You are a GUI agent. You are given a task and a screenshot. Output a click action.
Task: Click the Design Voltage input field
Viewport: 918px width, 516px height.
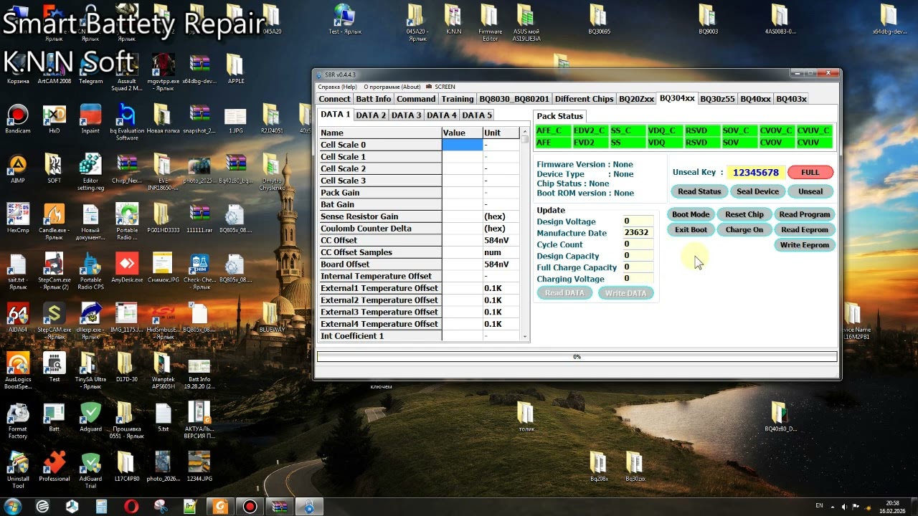[x=638, y=221]
